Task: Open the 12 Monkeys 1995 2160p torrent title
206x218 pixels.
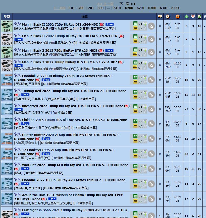Action: tap(65, 152)
